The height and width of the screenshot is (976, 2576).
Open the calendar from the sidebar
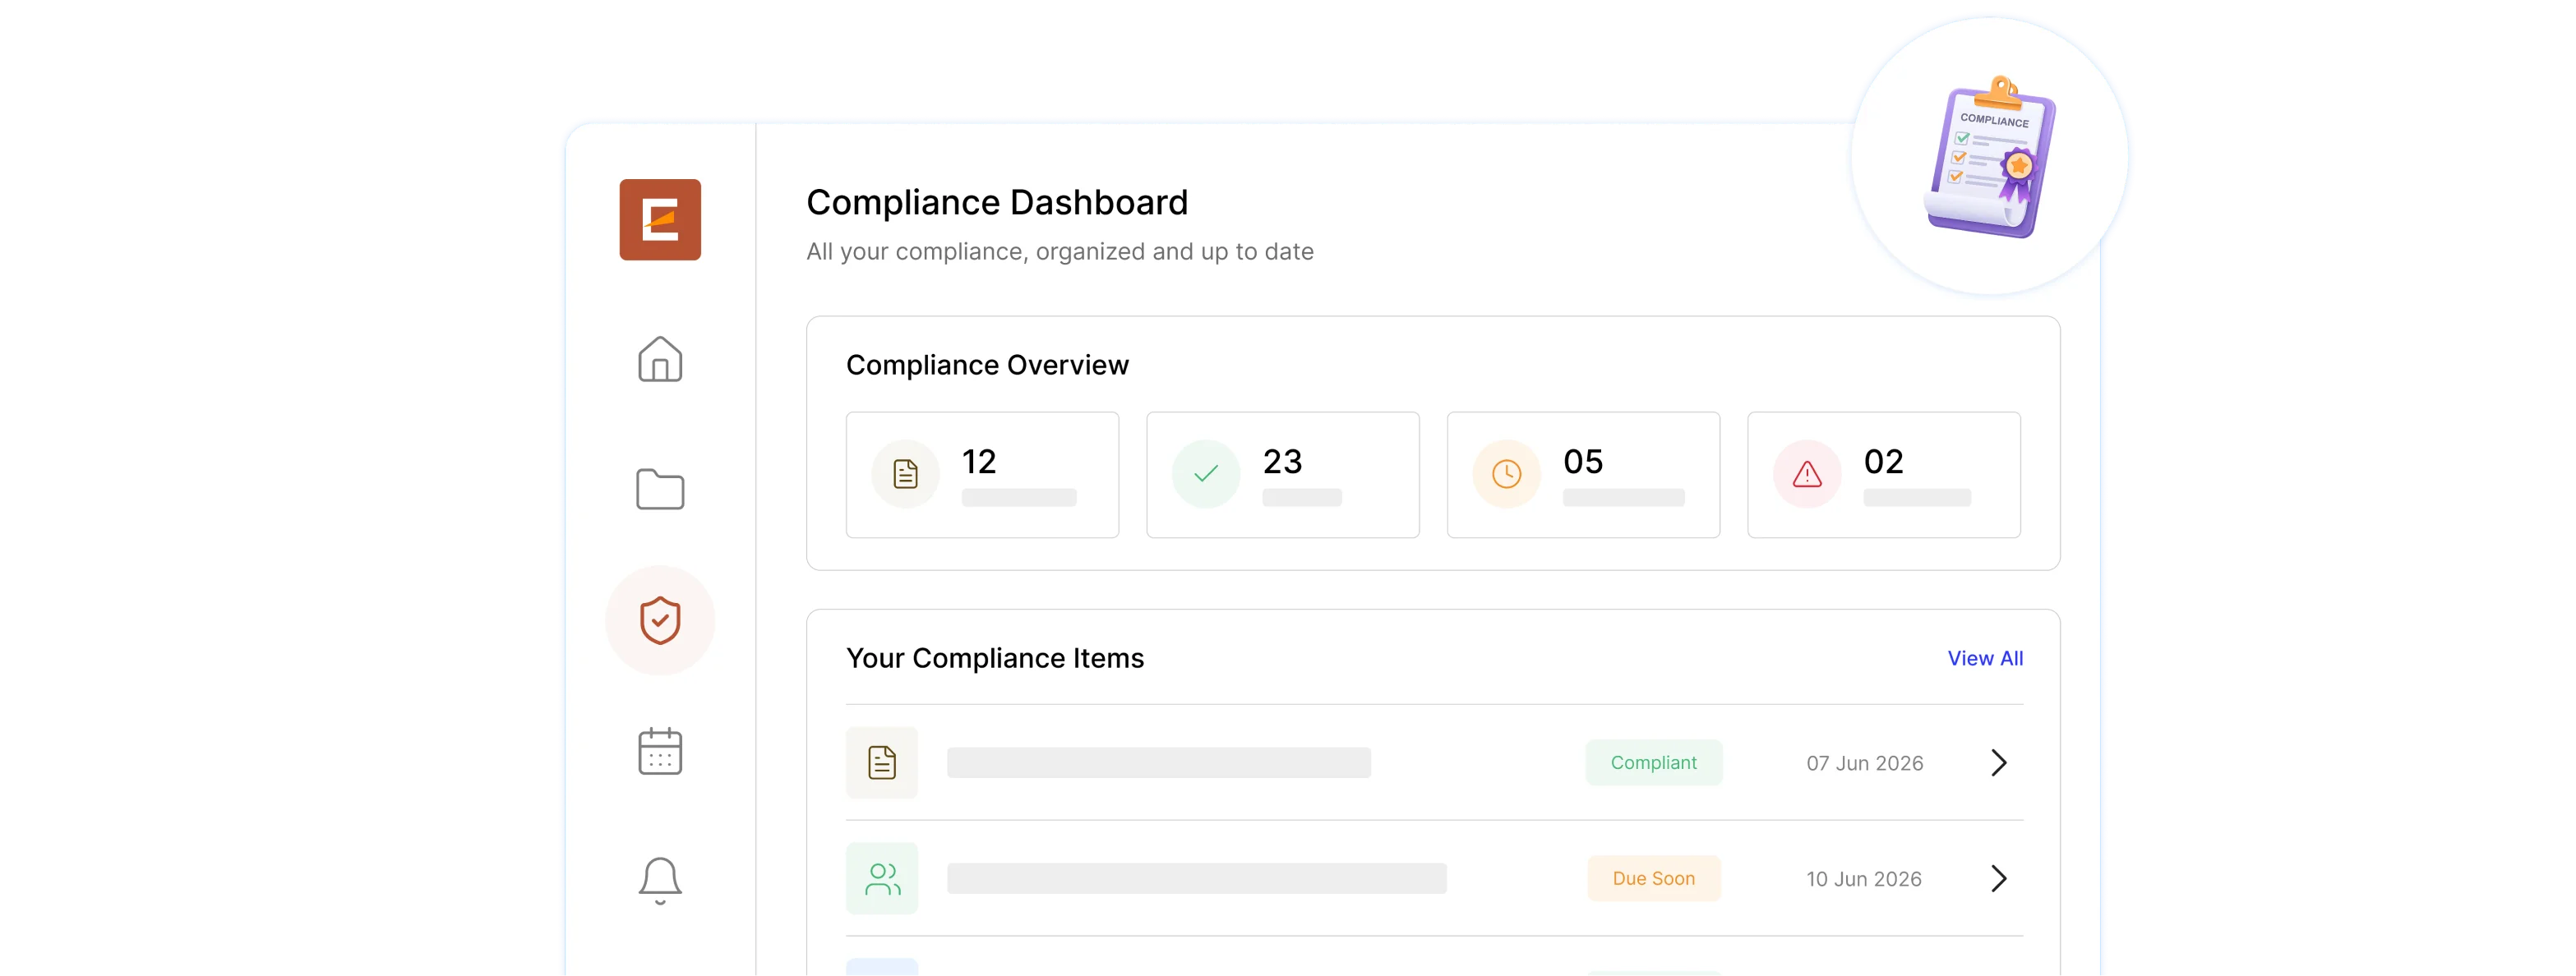click(660, 751)
